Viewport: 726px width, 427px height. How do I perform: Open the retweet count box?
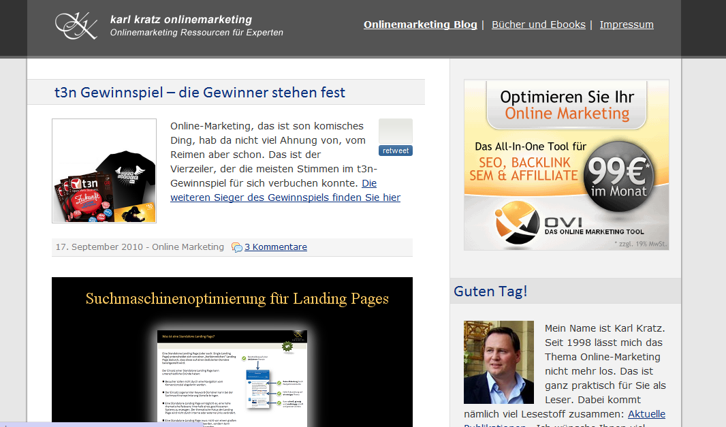pyautogui.click(x=396, y=131)
